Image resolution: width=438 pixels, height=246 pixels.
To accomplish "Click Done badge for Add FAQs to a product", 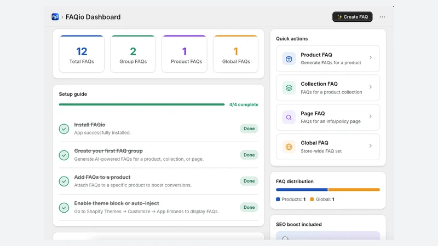I will click(249, 181).
